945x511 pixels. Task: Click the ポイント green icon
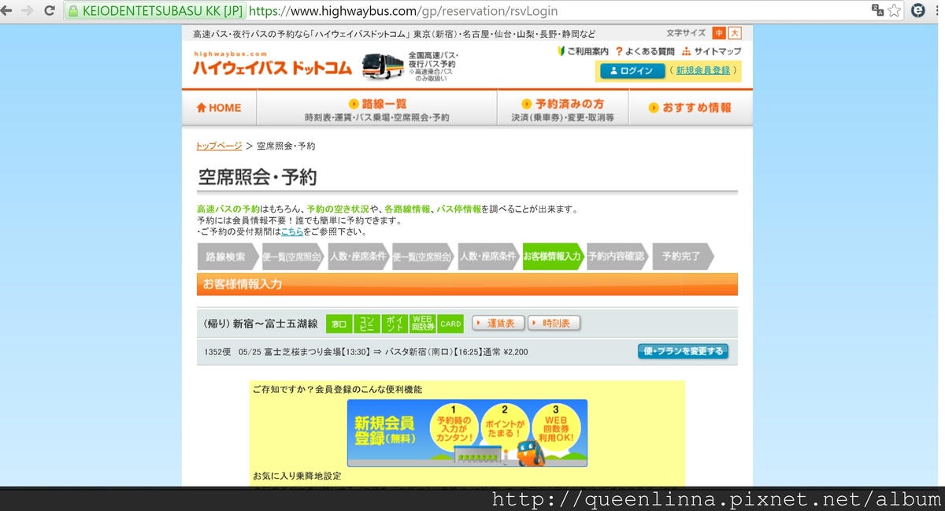394,323
